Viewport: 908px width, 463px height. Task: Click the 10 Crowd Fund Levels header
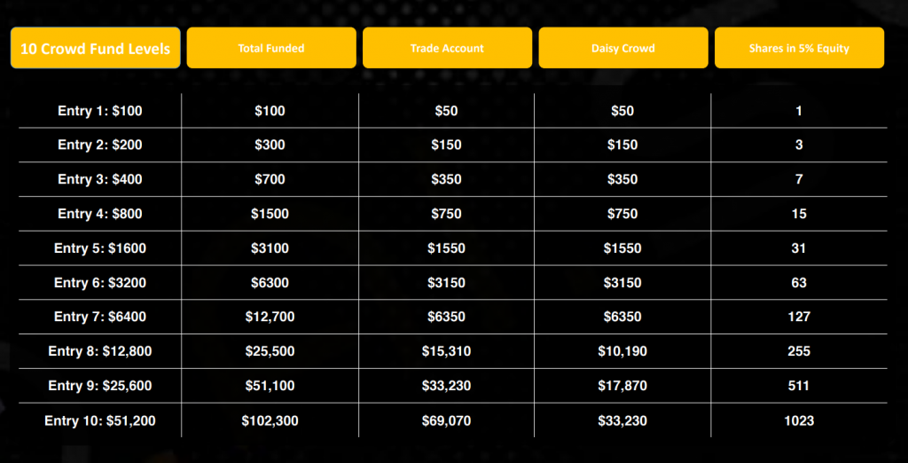pyautogui.click(x=96, y=48)
